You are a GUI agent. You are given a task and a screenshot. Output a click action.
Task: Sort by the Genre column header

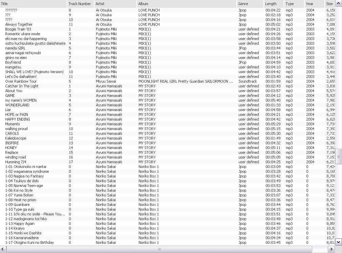pyautogui.click(x=250, y=4)
